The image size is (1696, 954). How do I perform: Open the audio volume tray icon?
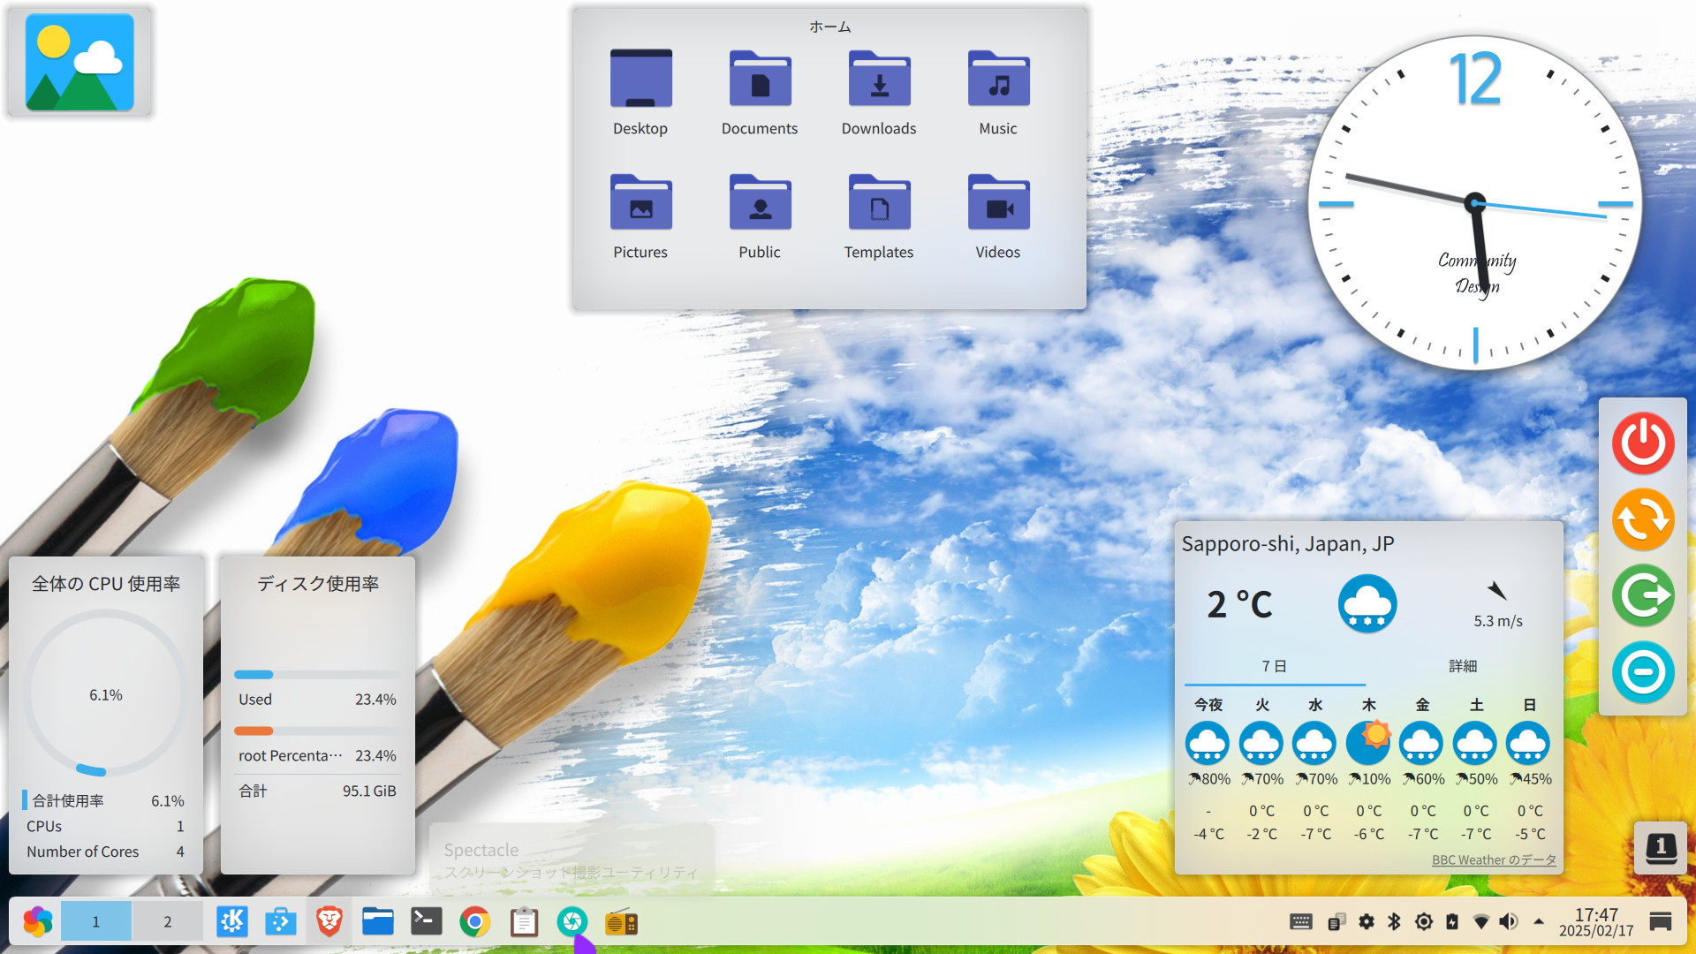(1509, 922)
